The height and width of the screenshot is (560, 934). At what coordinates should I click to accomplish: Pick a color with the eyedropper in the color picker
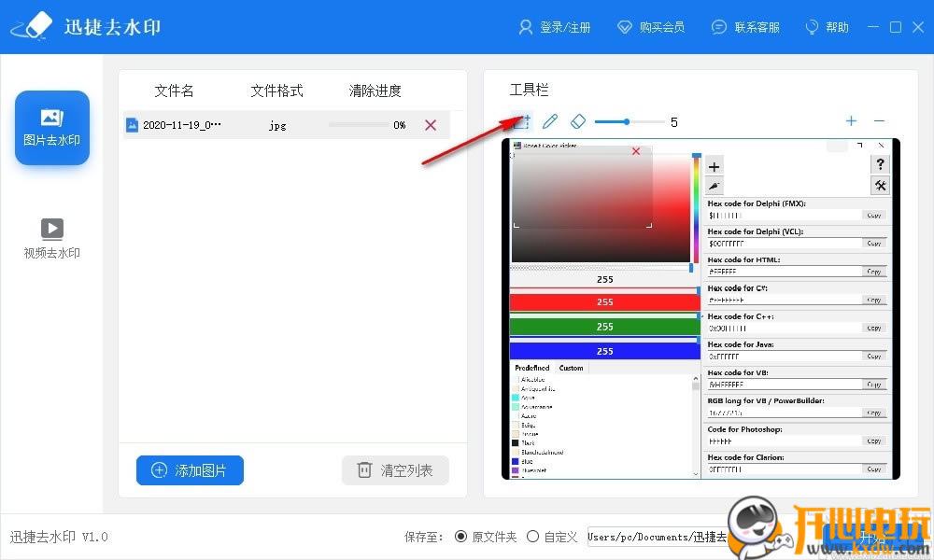[714, 186]
